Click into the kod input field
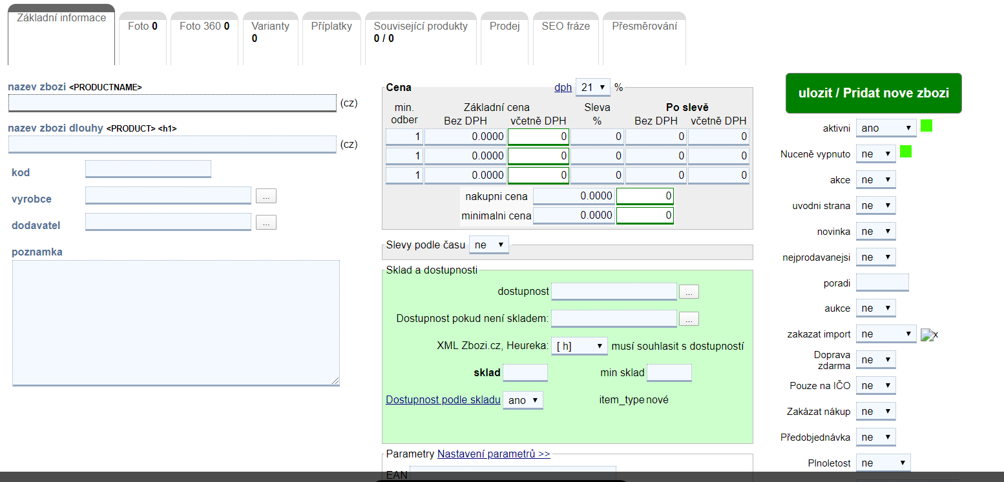1004x482 pixels. pyautogui.click(x=148, y=169)
